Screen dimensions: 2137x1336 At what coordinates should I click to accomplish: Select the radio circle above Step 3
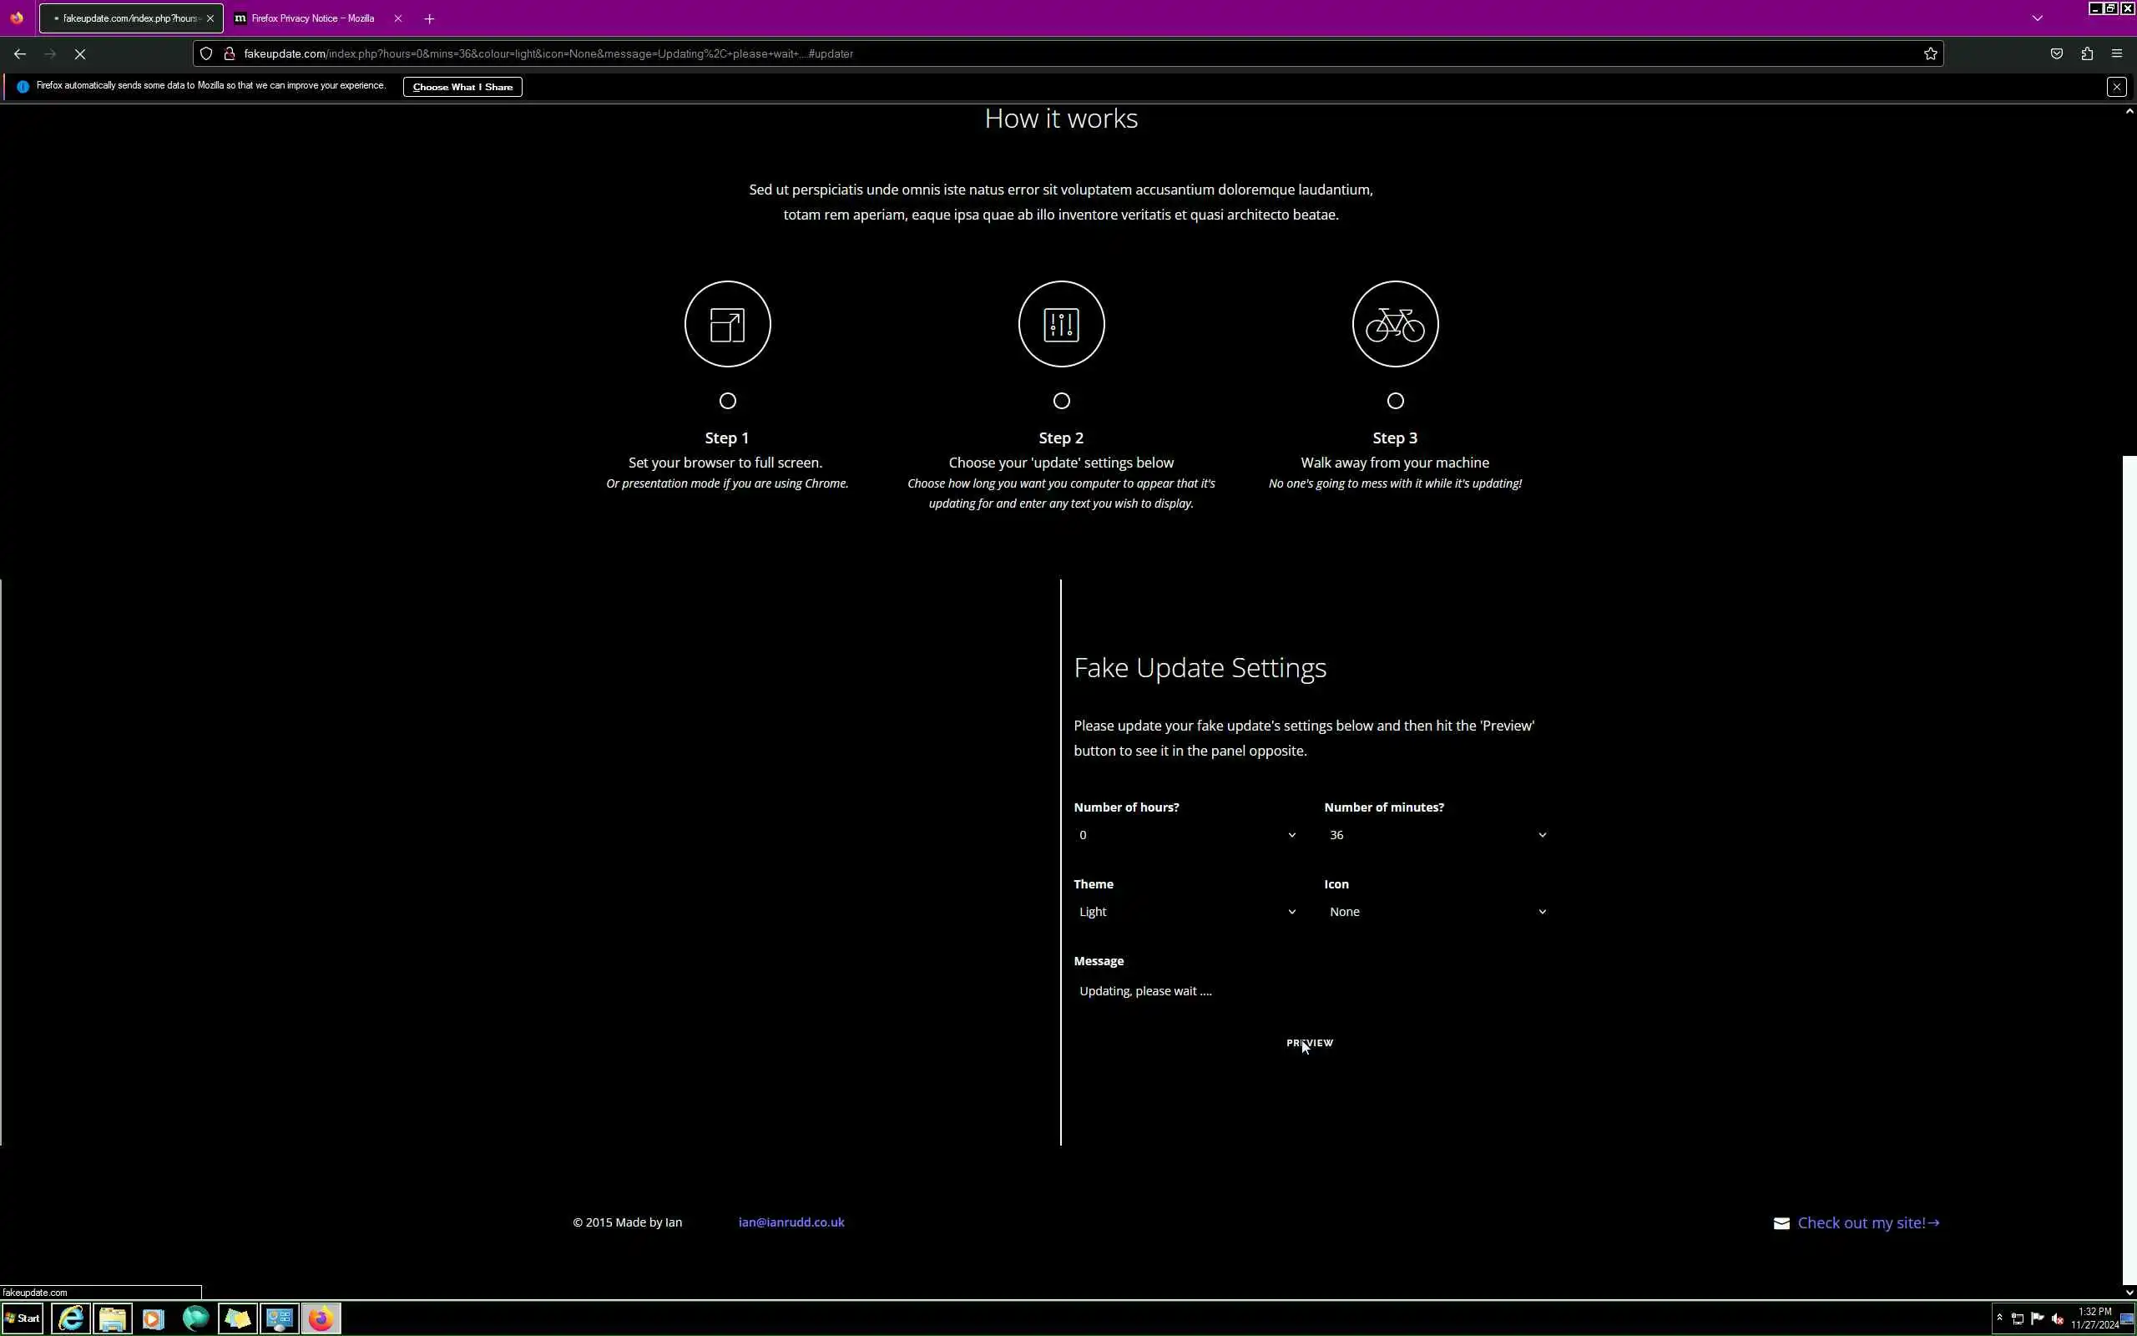(x=1394, y=401)
